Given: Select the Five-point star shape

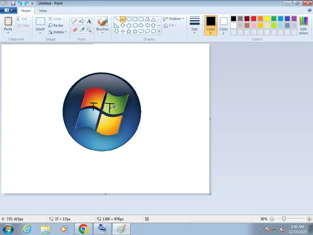Looking at the screenshot, I should tap(129, 32).
